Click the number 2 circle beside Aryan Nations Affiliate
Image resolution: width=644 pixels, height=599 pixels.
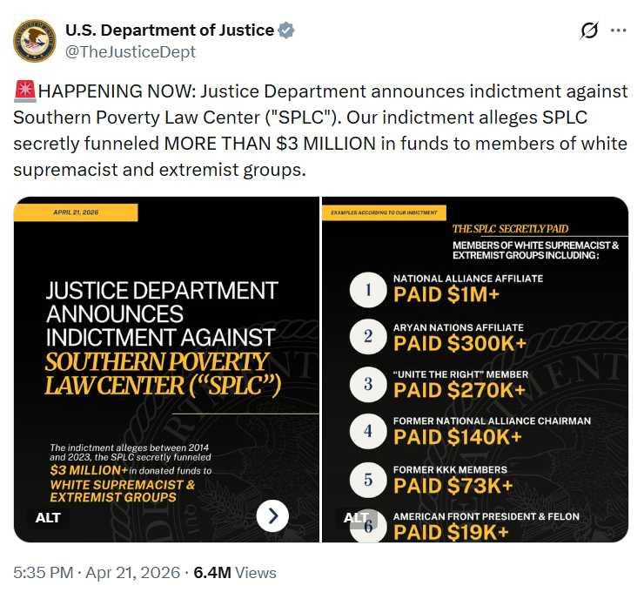point(368,337)
